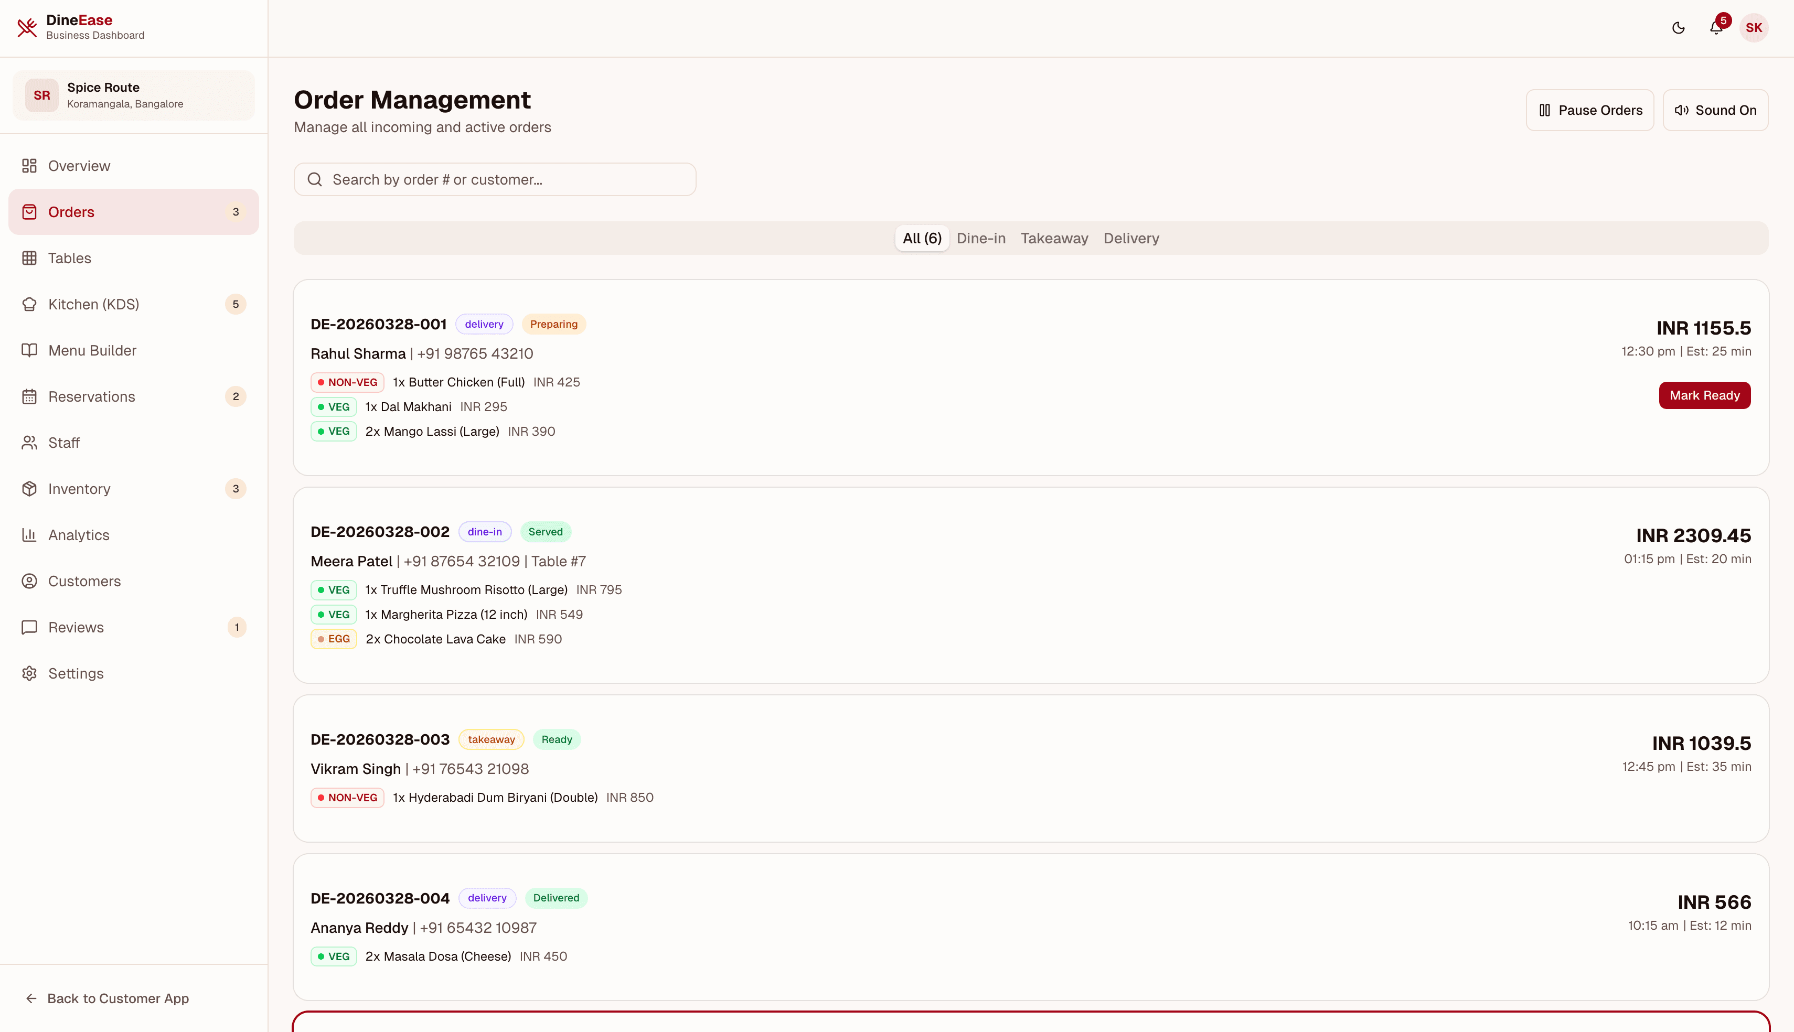Open the Spice Route restaurant selector
The image size is (1794, 1032).
point(133,95)
